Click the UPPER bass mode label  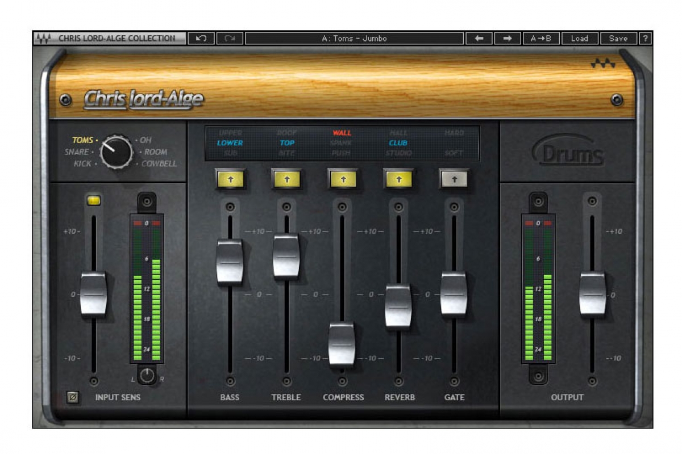(x=230, y=133)
